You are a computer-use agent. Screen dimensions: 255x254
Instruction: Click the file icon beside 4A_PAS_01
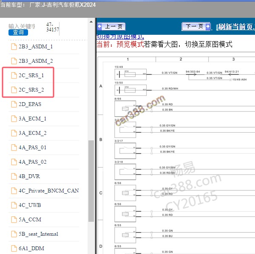pyautogui.click(x=14, y=148)
